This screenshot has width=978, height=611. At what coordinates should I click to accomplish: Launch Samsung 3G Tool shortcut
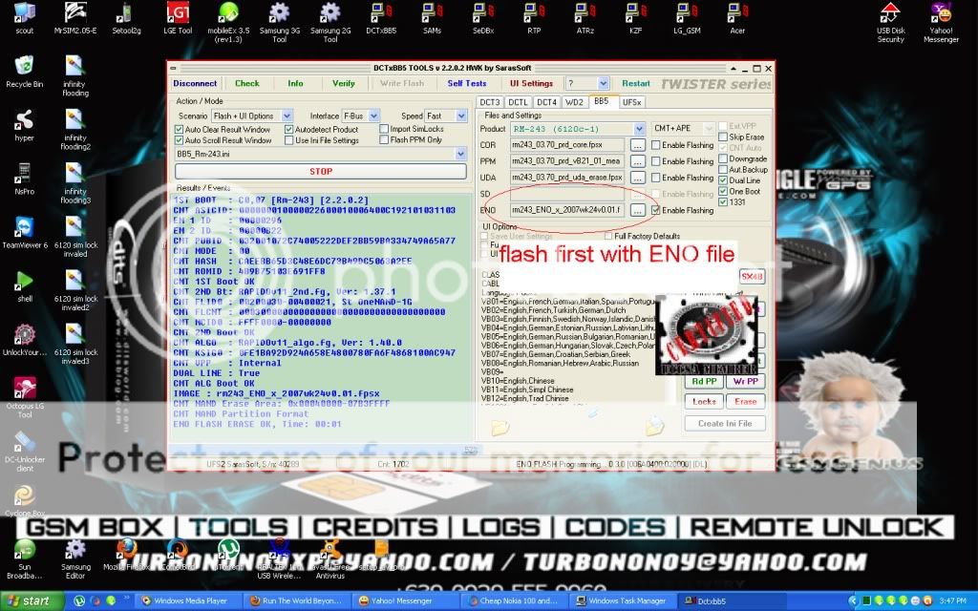coord(279,14)
